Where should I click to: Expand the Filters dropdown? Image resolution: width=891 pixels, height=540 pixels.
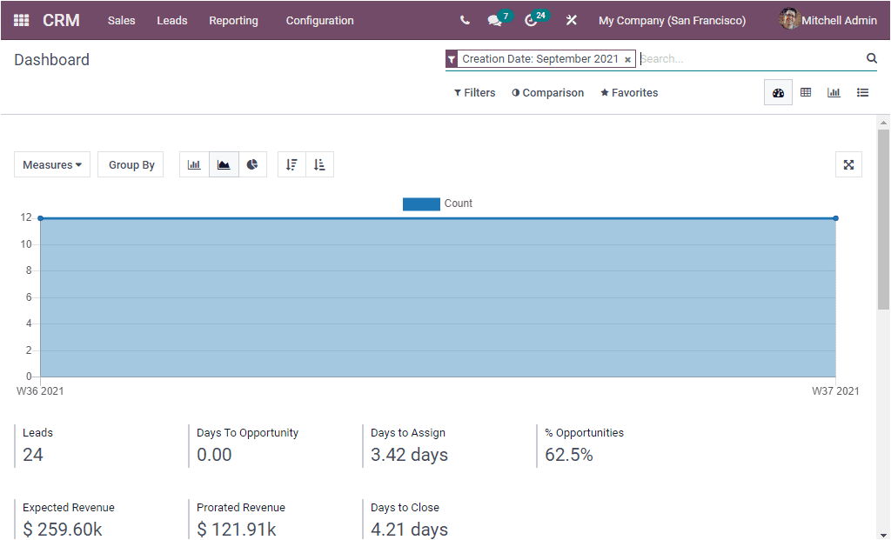coord(474,92)
